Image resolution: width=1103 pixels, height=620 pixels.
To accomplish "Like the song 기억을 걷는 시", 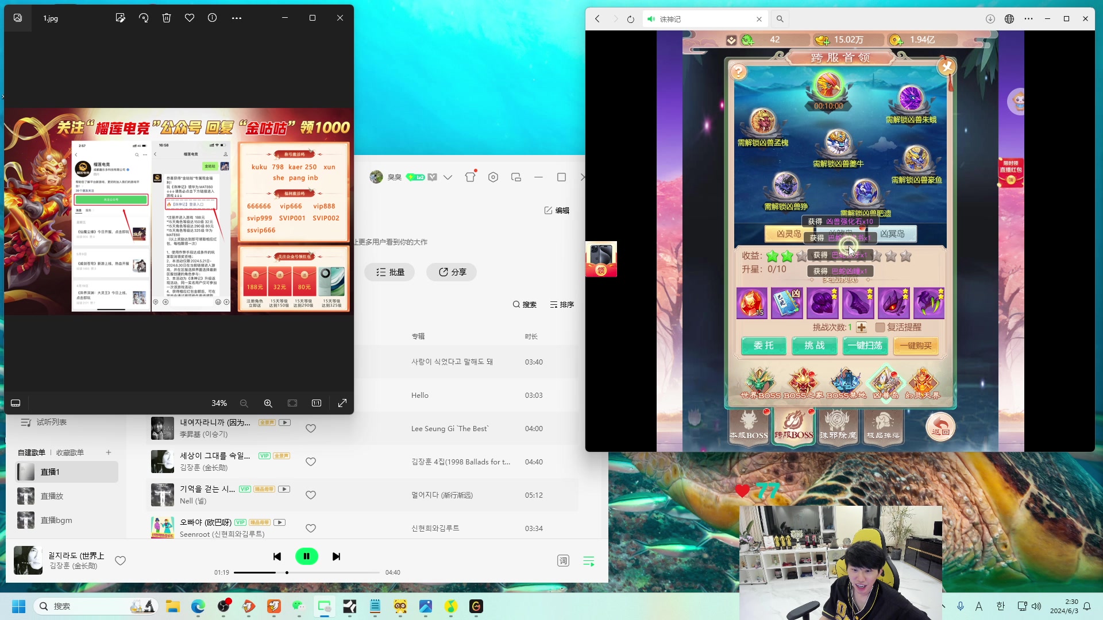I will click(x=311, y=495).
